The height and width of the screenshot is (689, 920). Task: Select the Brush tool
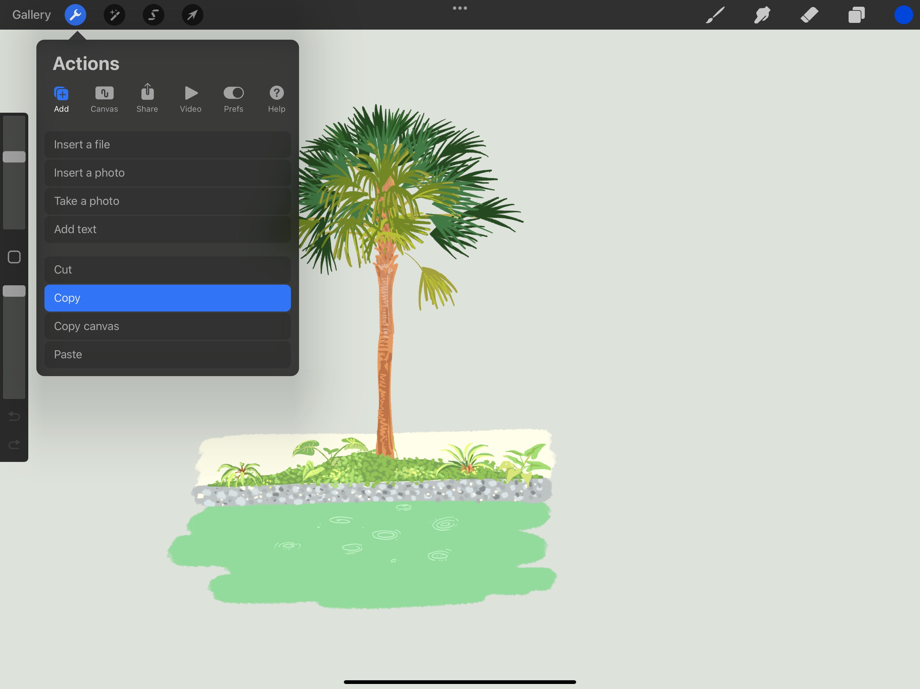[715, 14]
